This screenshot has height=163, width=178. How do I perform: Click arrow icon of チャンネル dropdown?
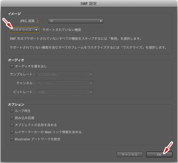click(x=91, y=83)
